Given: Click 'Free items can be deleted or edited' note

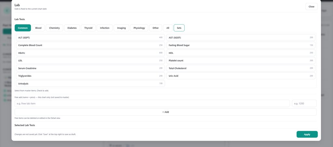Looking at the screenshot, I should tap(37, 118).
